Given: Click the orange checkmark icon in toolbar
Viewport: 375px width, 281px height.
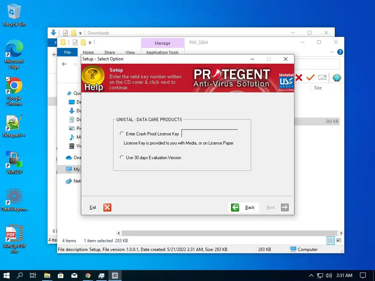Looking at the screenshot, I should tap(310, 78).
